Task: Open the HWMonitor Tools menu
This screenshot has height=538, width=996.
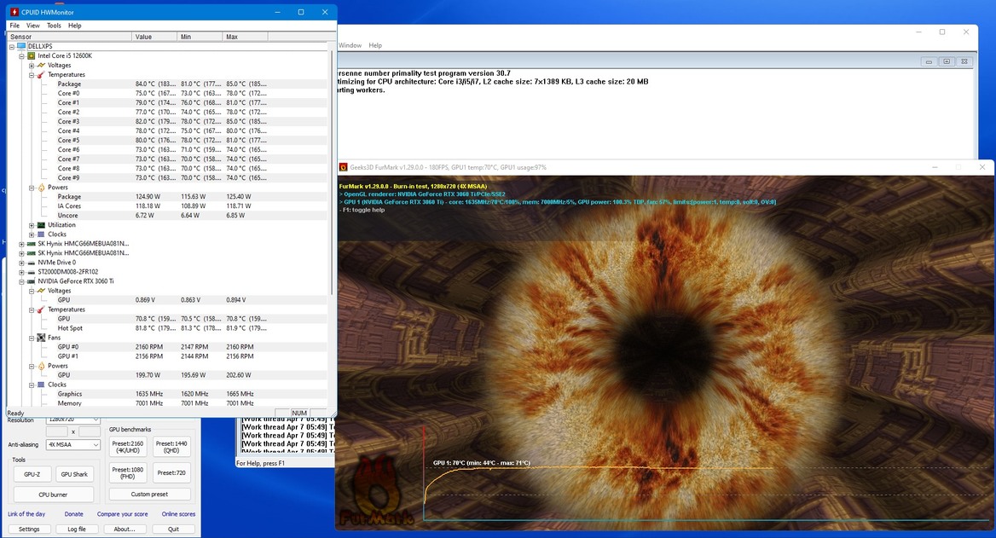Action: [x=54, y=26]
